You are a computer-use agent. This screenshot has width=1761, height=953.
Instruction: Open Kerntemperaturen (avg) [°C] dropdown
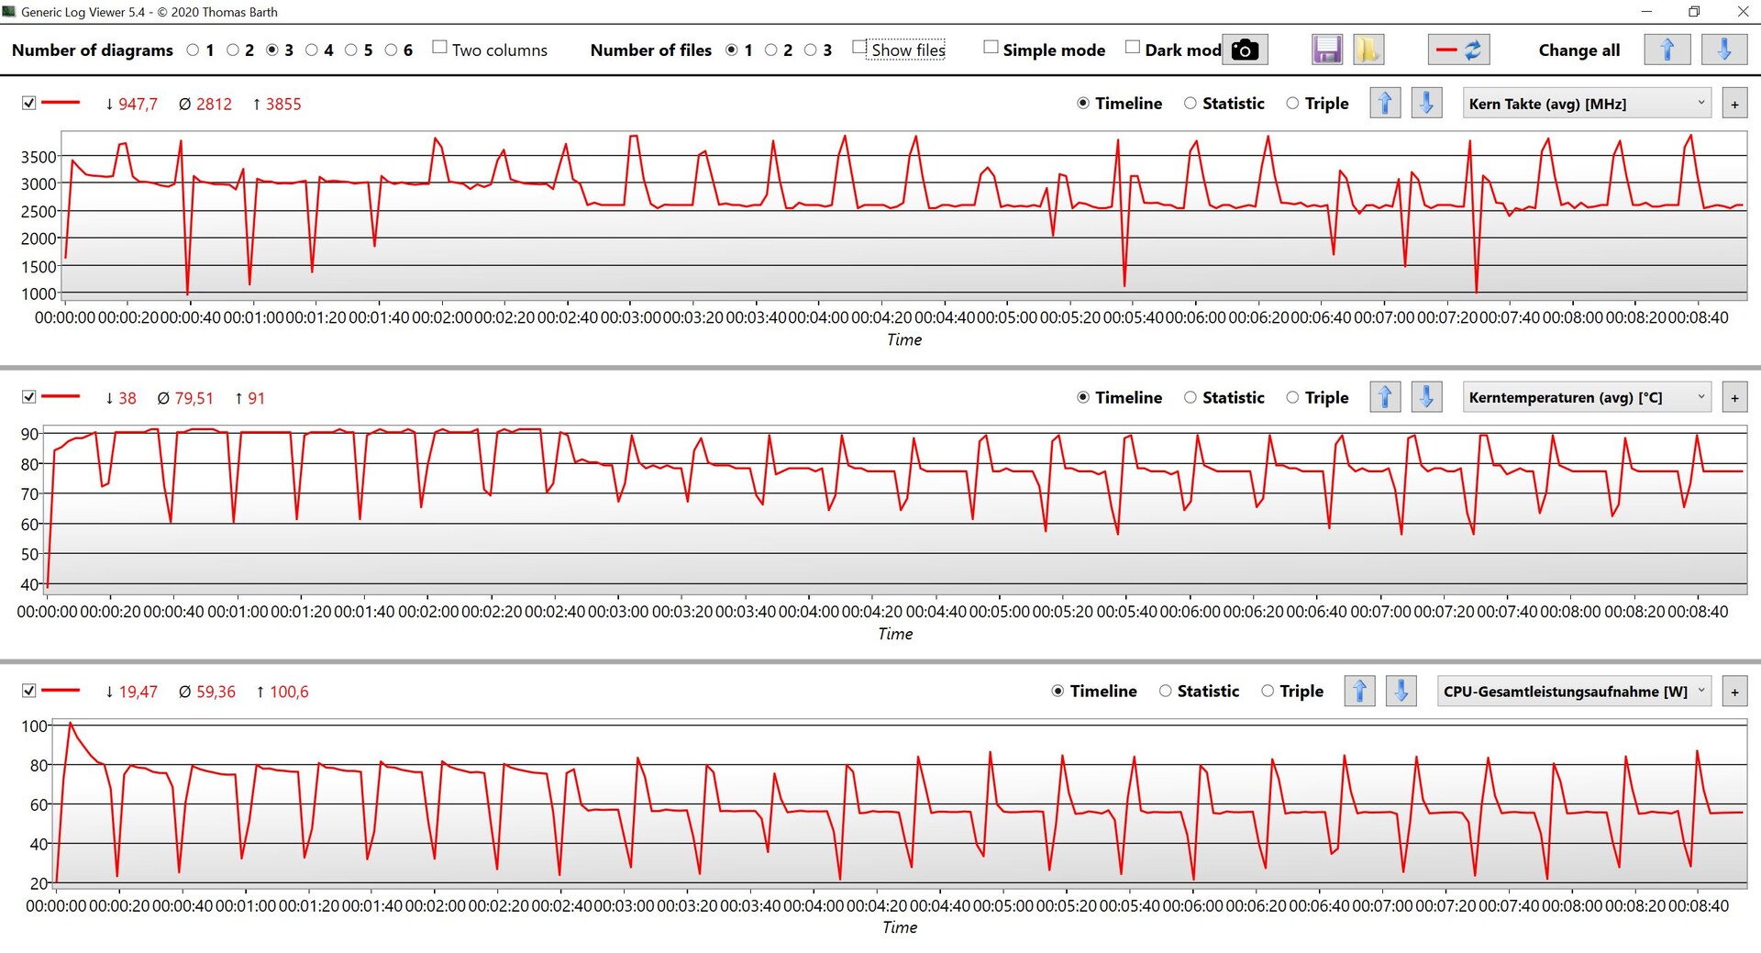coord(1587,397)
